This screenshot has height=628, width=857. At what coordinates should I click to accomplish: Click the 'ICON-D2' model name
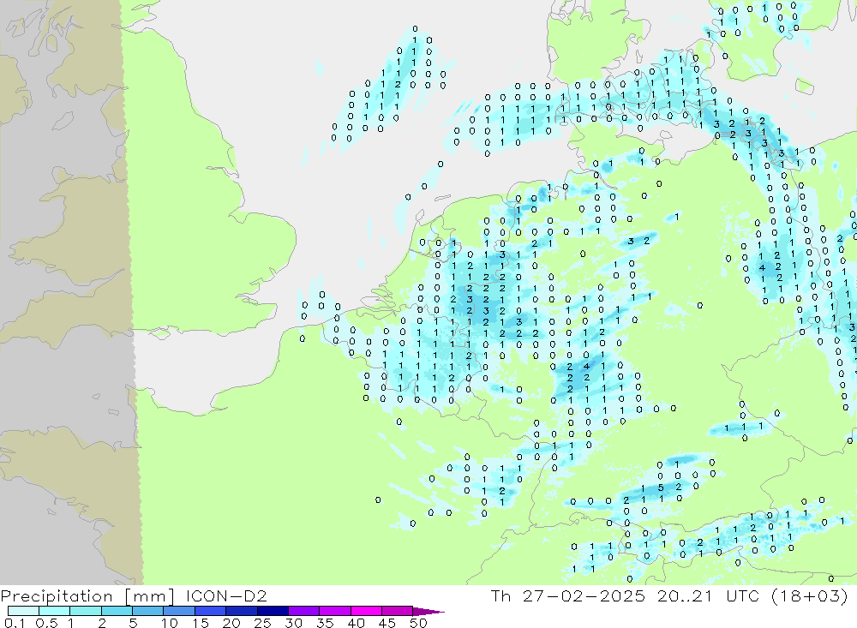[x=226, y=595]
